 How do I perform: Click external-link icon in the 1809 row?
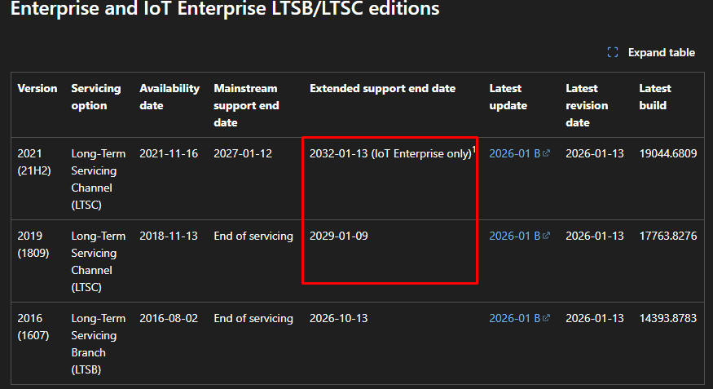546,236
